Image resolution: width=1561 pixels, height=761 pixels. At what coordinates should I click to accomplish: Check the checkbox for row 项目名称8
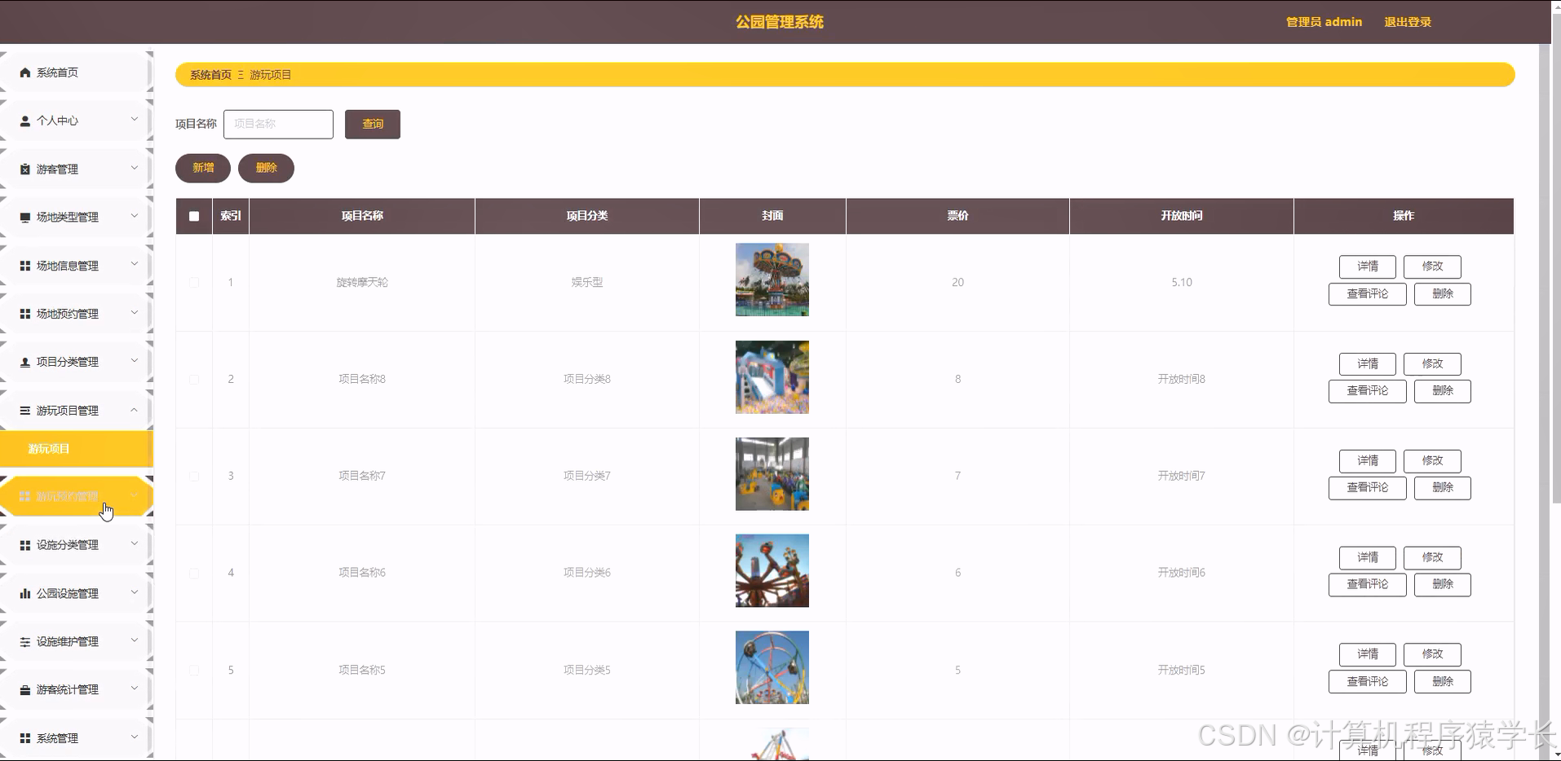click(194, 380)
